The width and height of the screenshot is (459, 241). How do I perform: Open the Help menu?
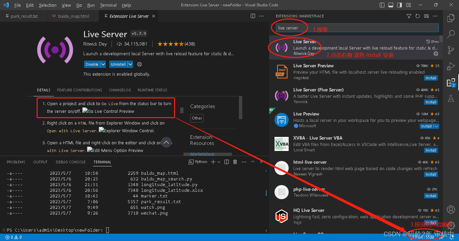tap(126, 5)
